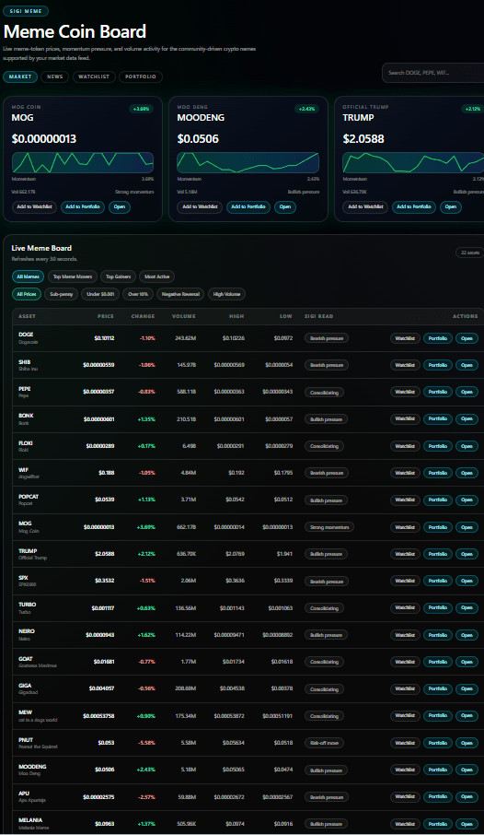Add DOGE row to Watchlist
This screenshot has width=484, height=835.
(405, 338)
